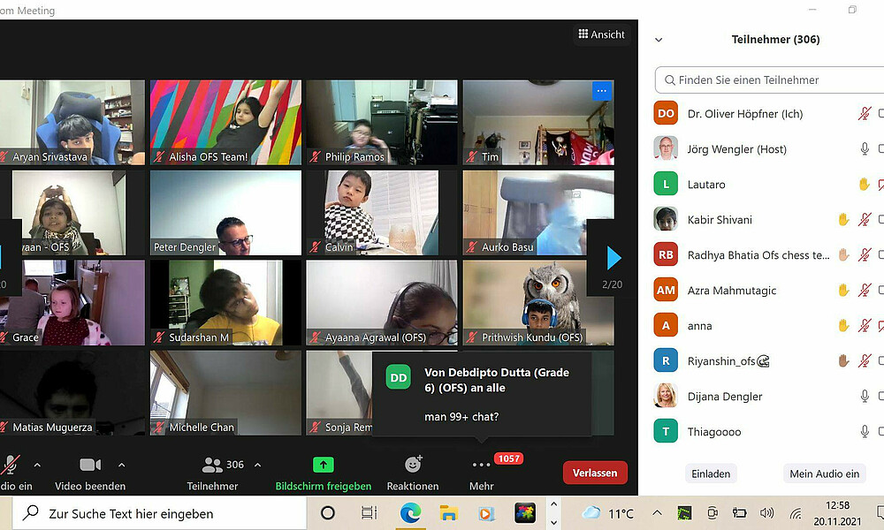Collapse the Teilnehmer panel with the chevron
The image size is (884, 530).
(659, 40)
